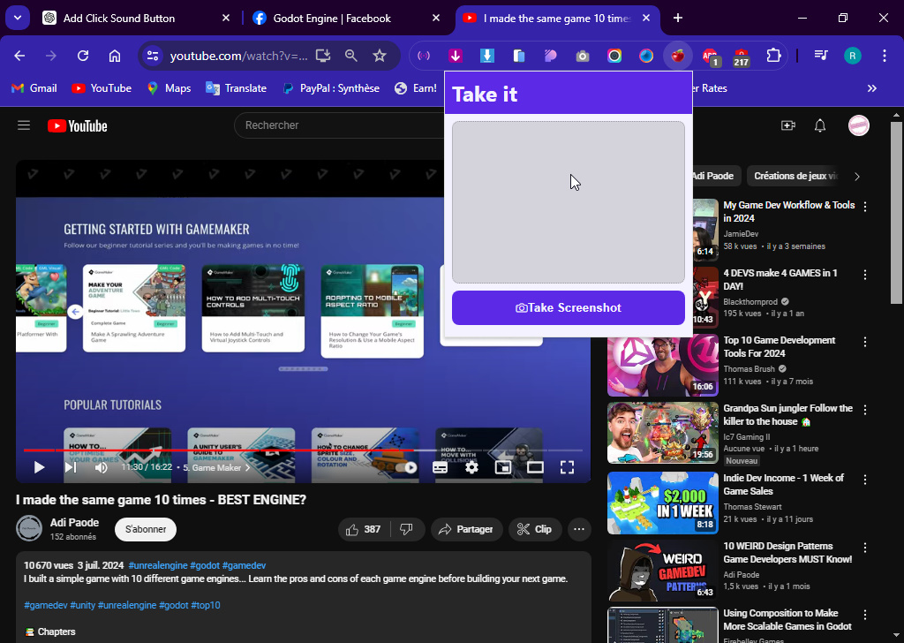Open the YouTube hamburger guide menu

pos(24,125)
